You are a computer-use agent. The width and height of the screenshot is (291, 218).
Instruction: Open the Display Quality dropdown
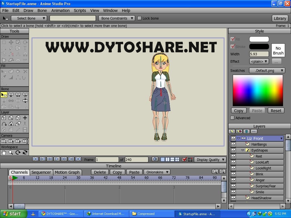210,160
